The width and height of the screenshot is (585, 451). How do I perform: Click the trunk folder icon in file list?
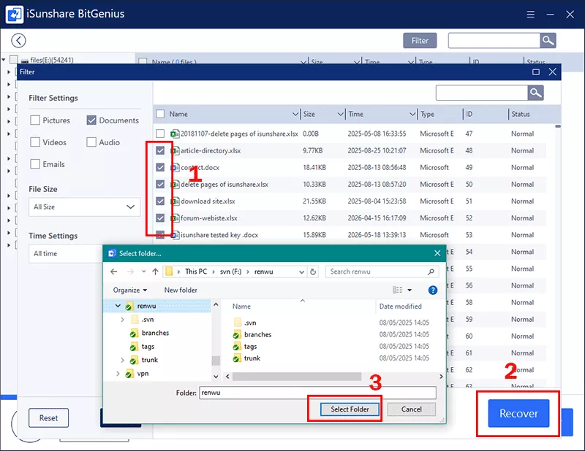click(x=236, y=358)
